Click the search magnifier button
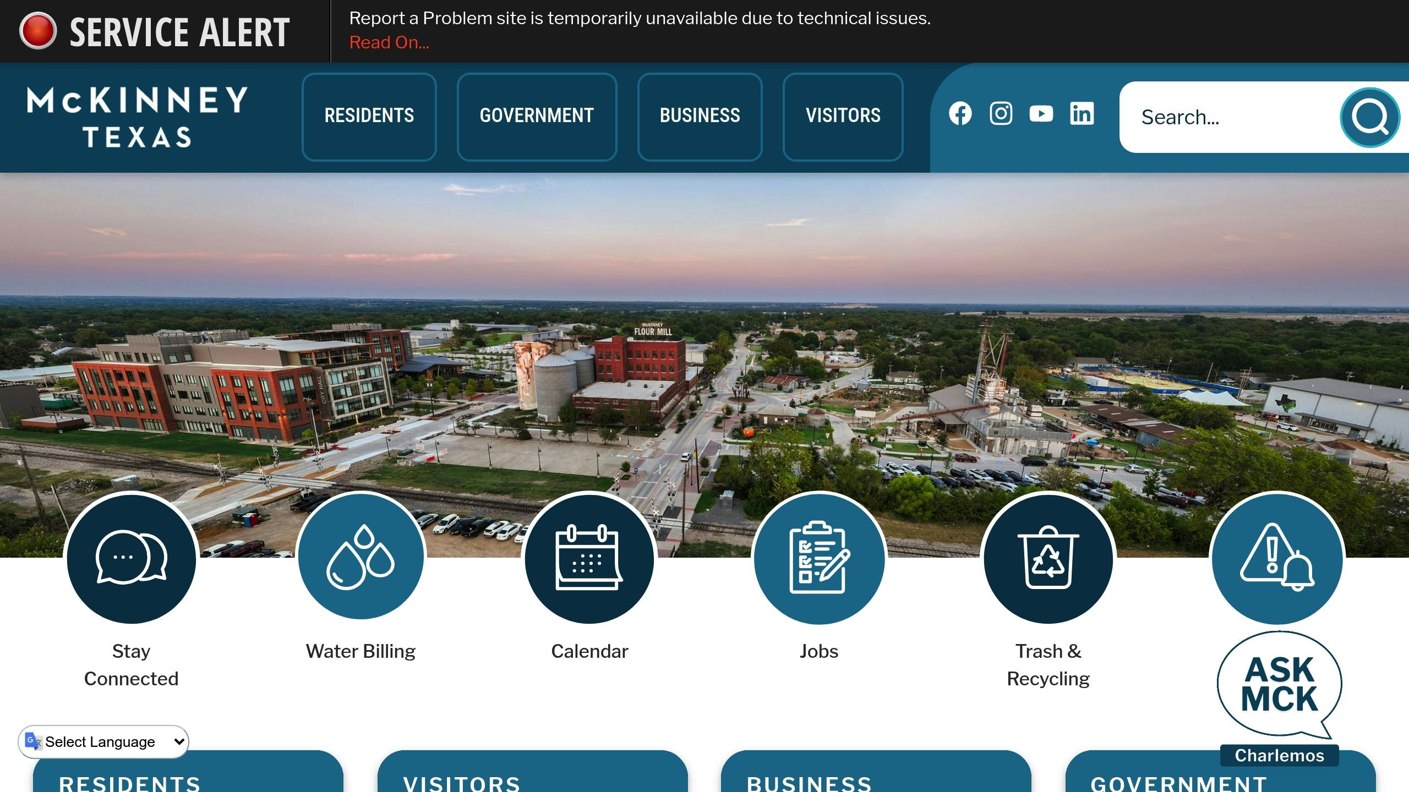 [1369, 117]
